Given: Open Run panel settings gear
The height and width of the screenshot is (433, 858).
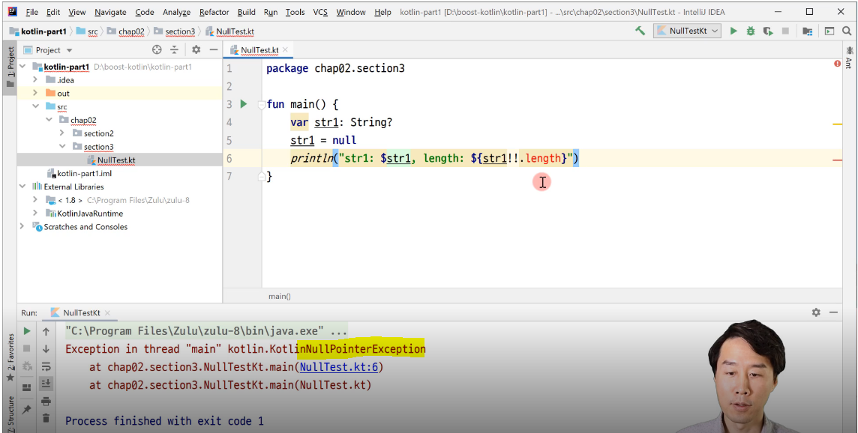Looking at the screenshot, I should click(x=816, y=312).
